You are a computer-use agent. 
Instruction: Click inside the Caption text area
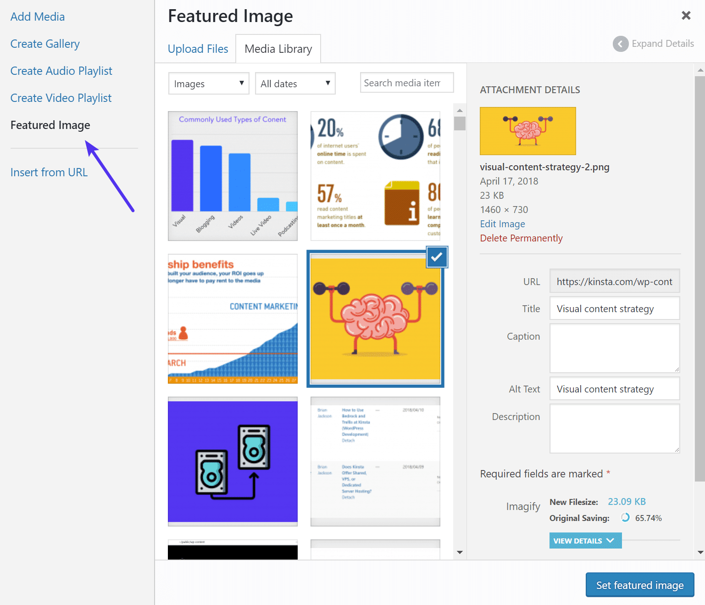click(x=614, y=348)
